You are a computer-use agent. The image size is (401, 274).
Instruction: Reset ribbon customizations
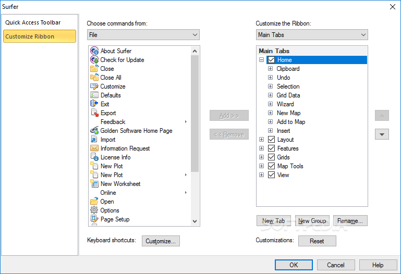(317, 241)
